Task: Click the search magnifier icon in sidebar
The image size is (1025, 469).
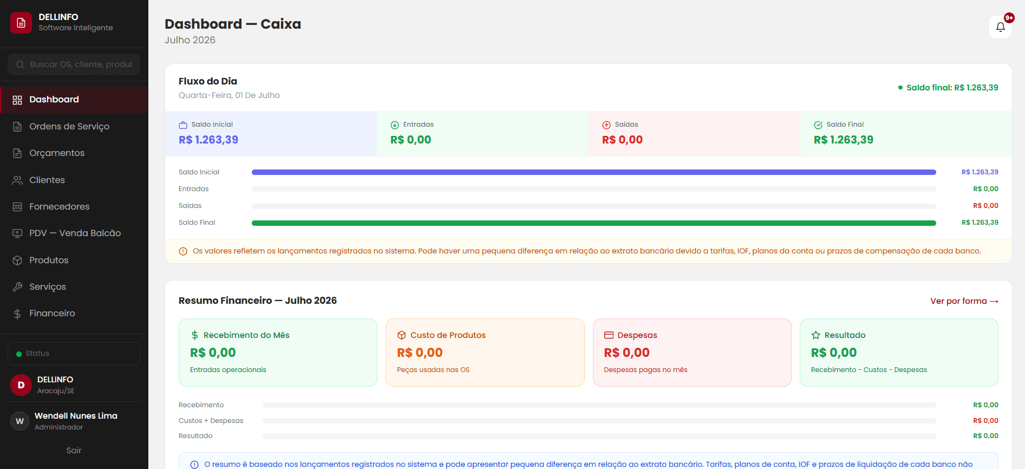Action: tap(20, 64)
